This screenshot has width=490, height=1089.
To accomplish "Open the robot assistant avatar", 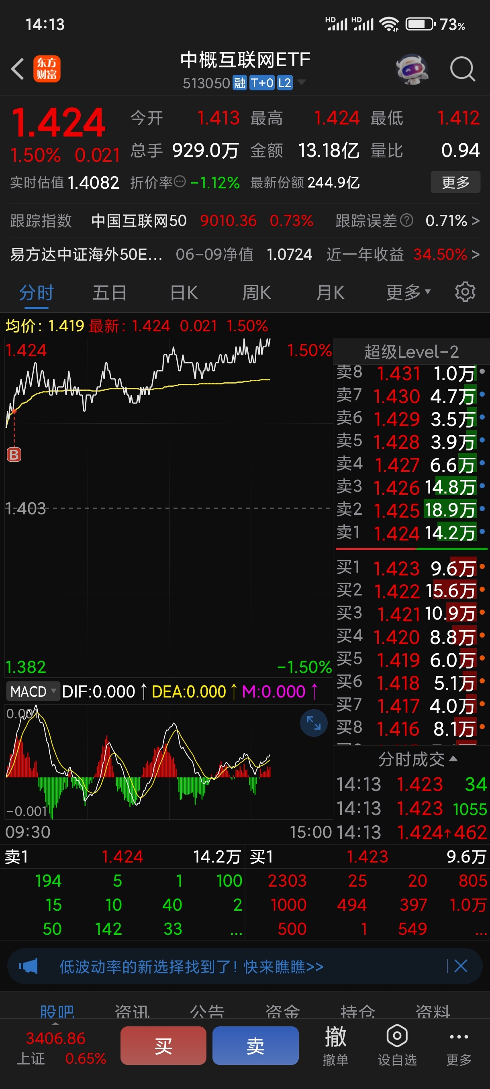I will pos(412,69).
